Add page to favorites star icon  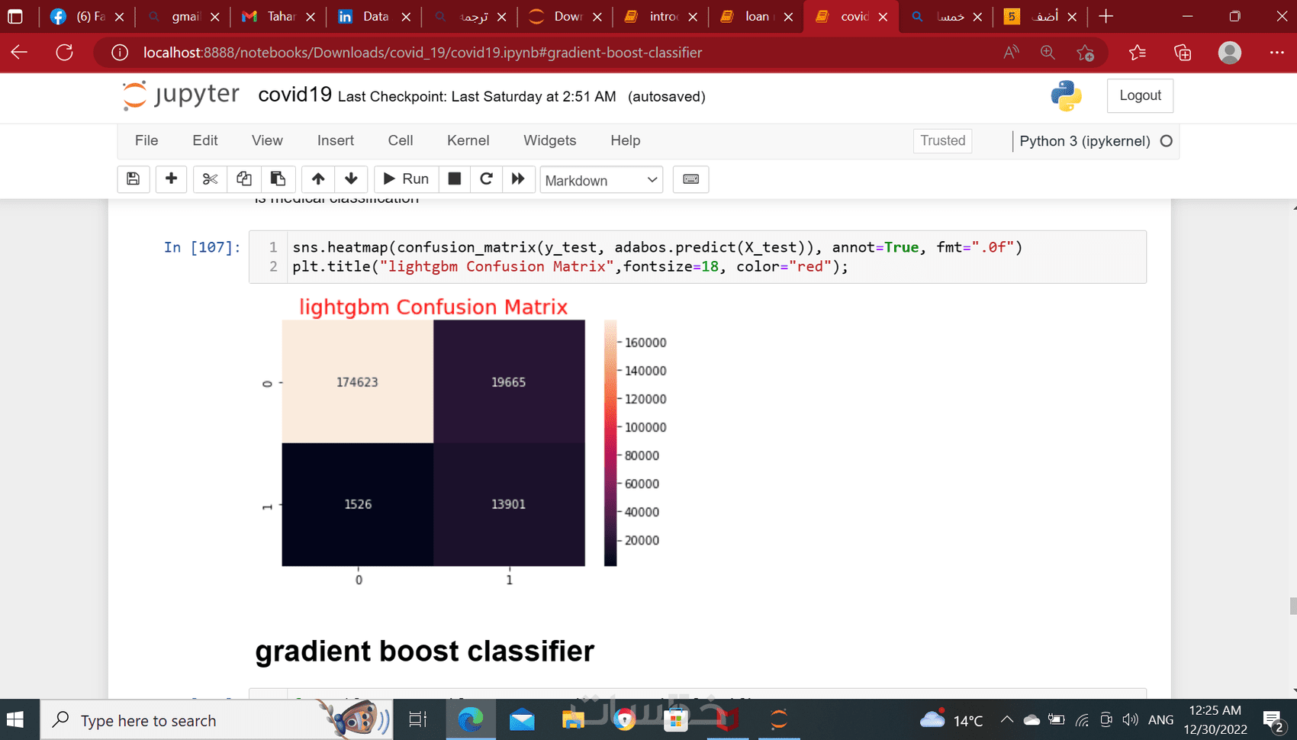click(1085, 52)
